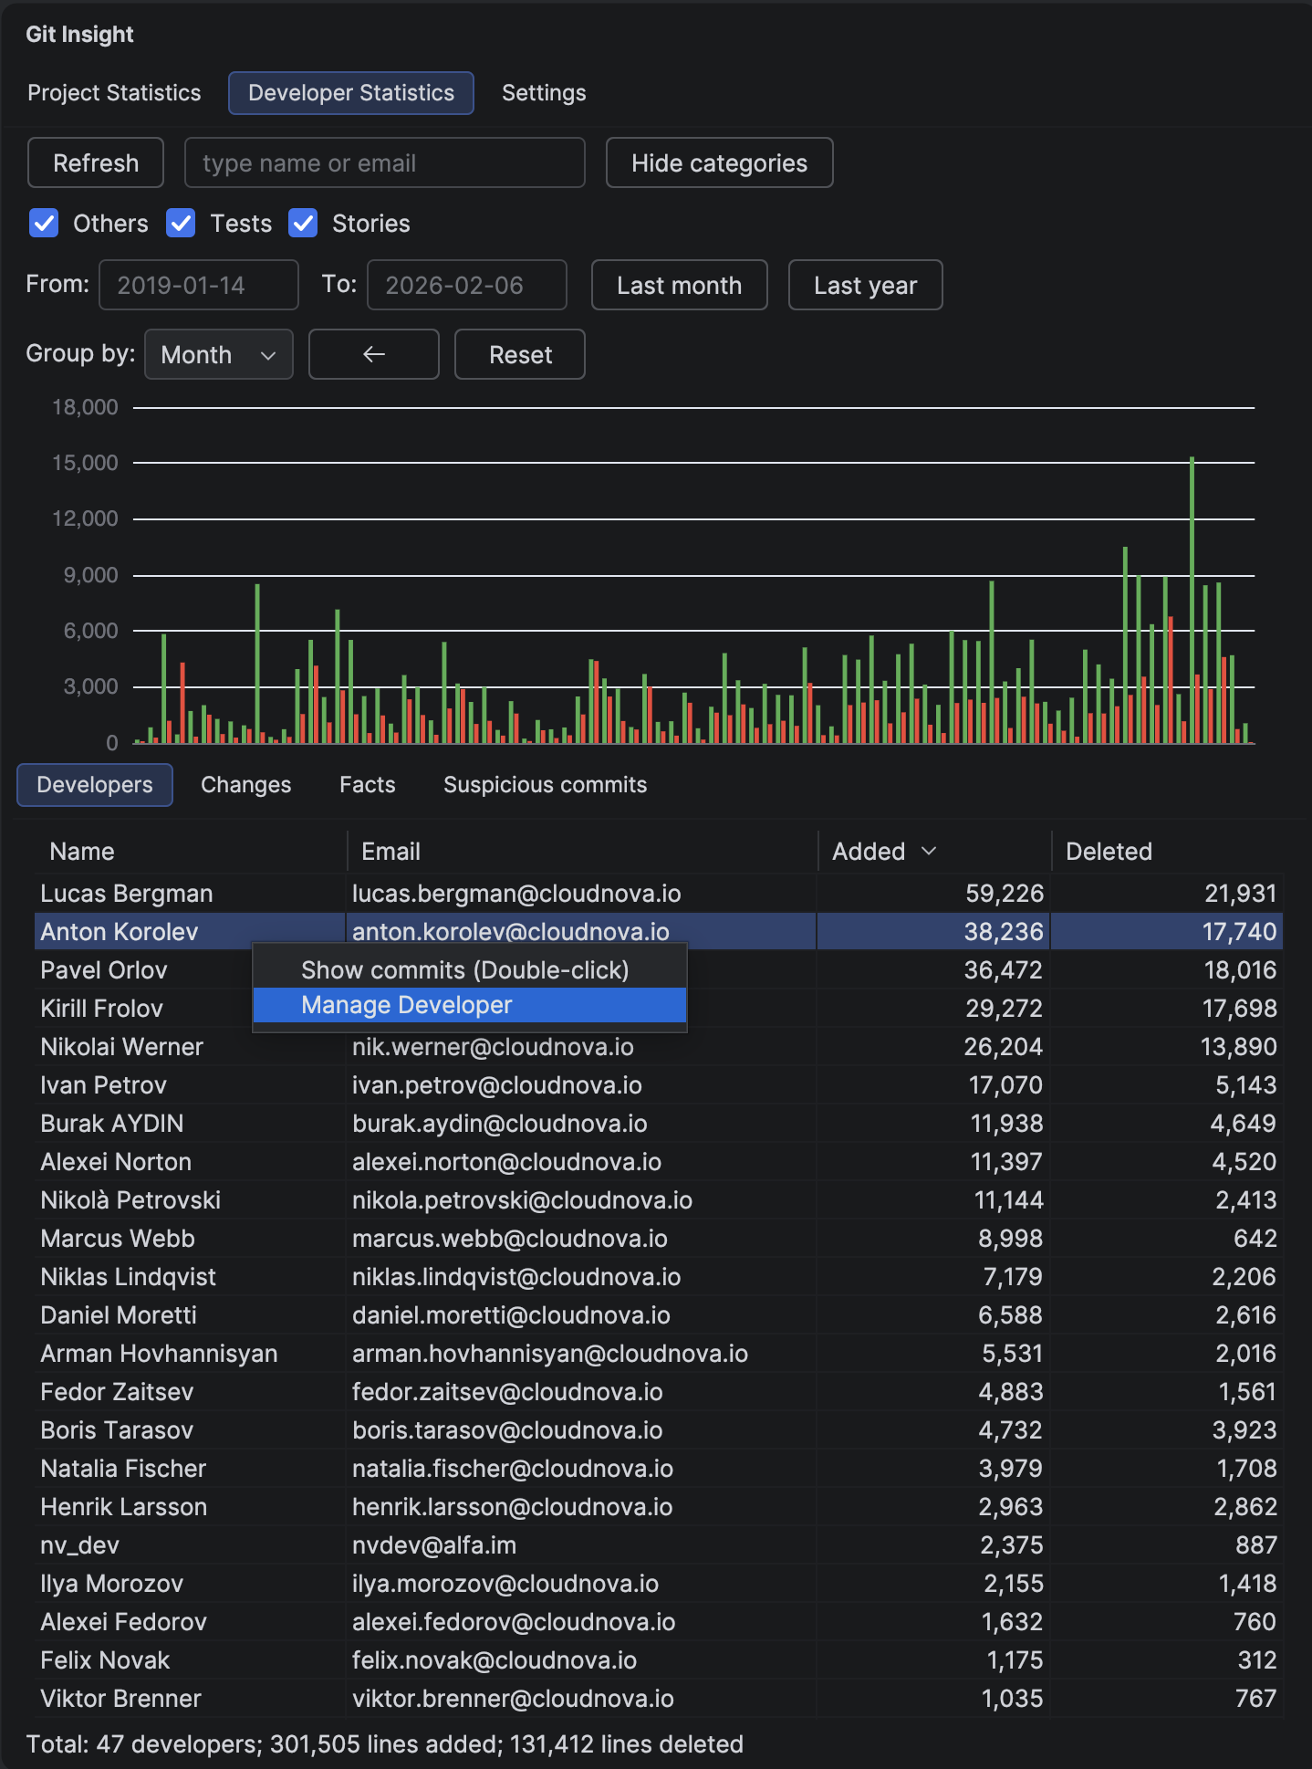The width and height of the screenshot is (1312, 1769).
Task: Select the Arman Hovhannisyan row
Action: 659,1353
